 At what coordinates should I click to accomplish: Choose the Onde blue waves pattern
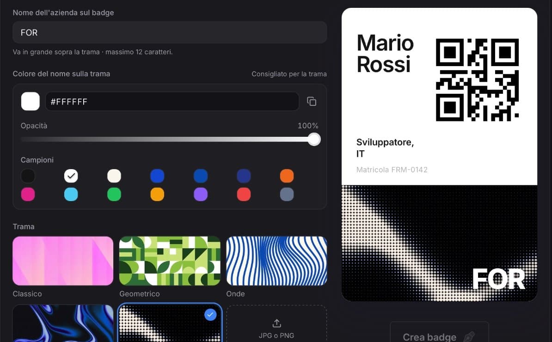(277, 261)
